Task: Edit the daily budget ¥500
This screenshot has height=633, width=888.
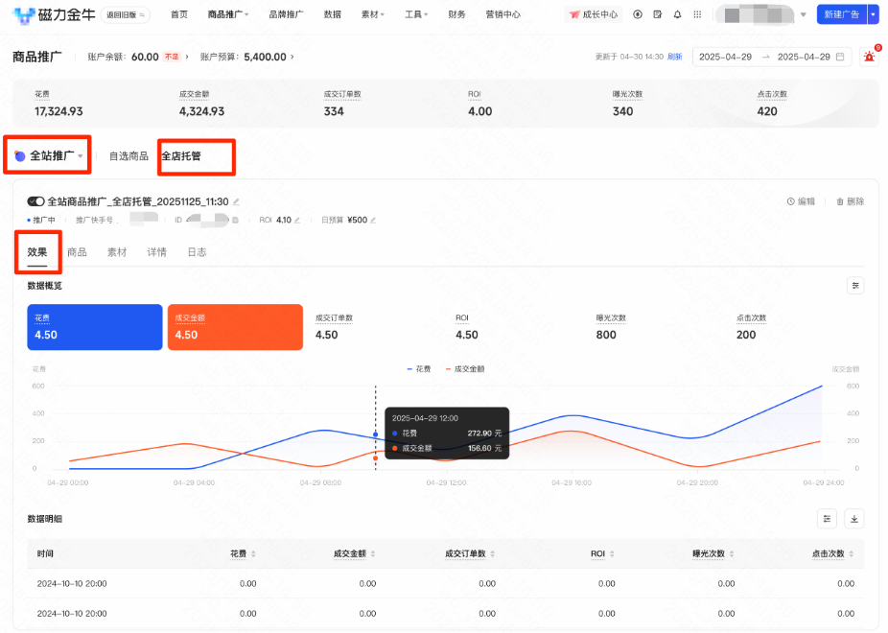Action: pyautogui.click(x=373, y=220)
